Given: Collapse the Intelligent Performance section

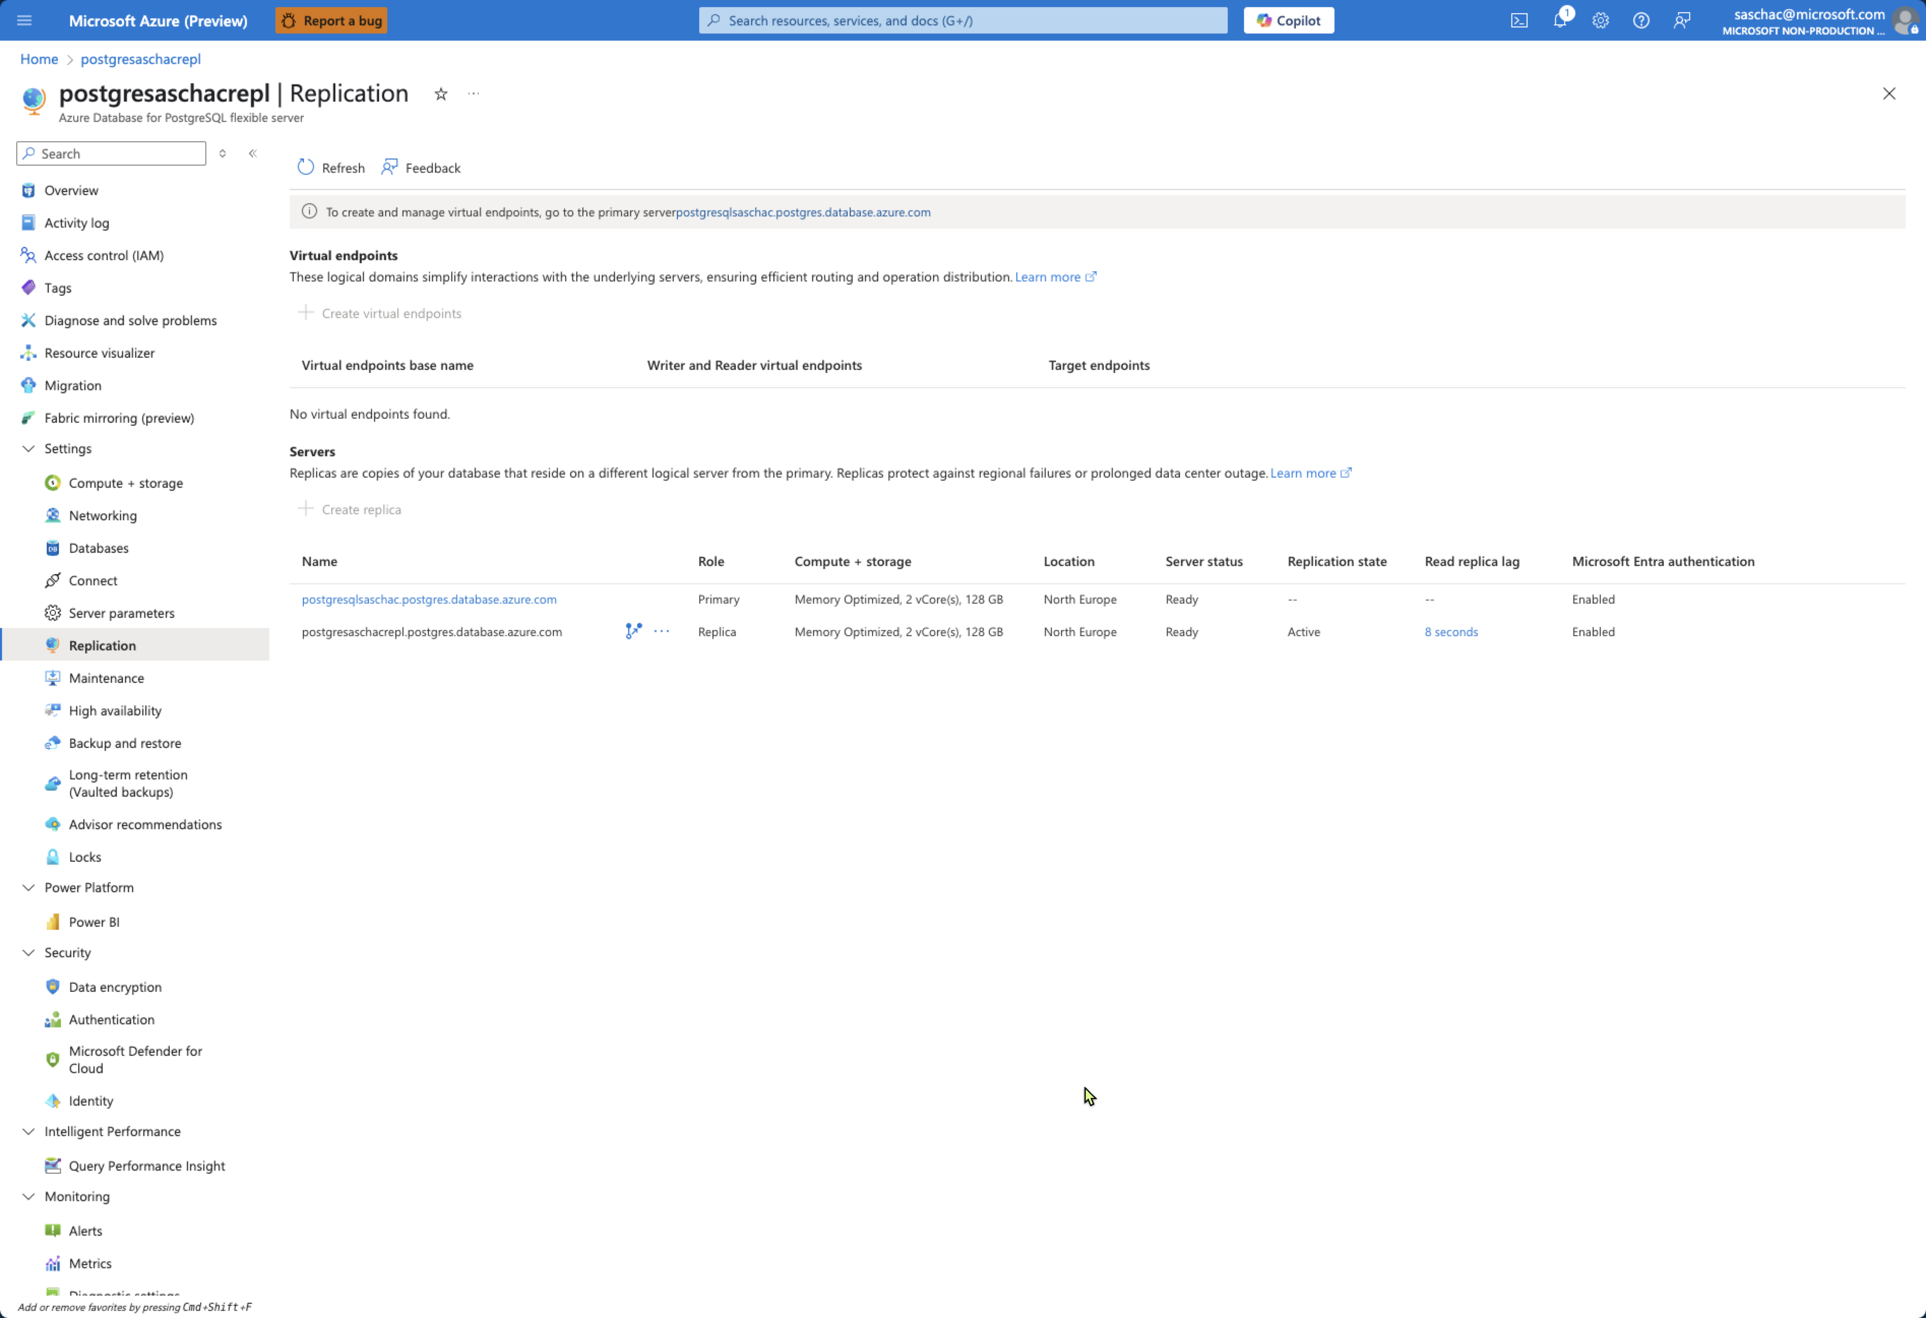Looking at the screenshot, I should click(x=28, y=1132).
